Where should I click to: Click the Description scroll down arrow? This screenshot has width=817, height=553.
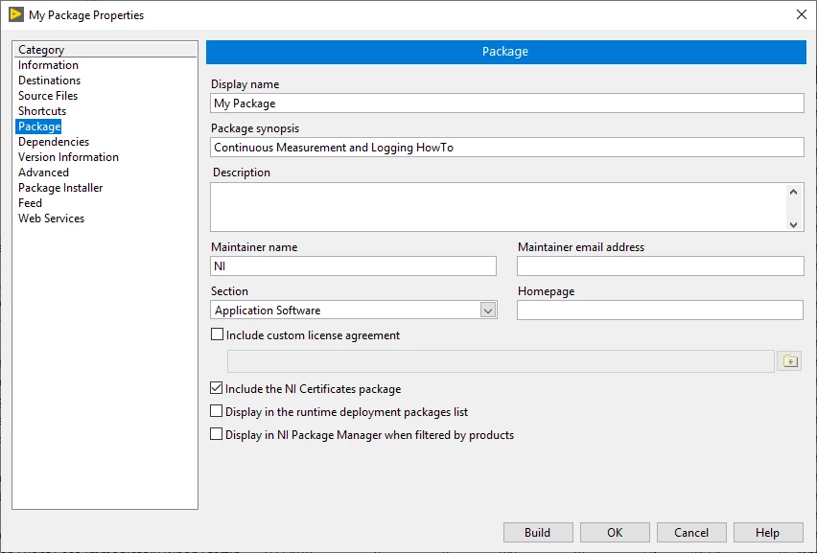pos(793,224)
